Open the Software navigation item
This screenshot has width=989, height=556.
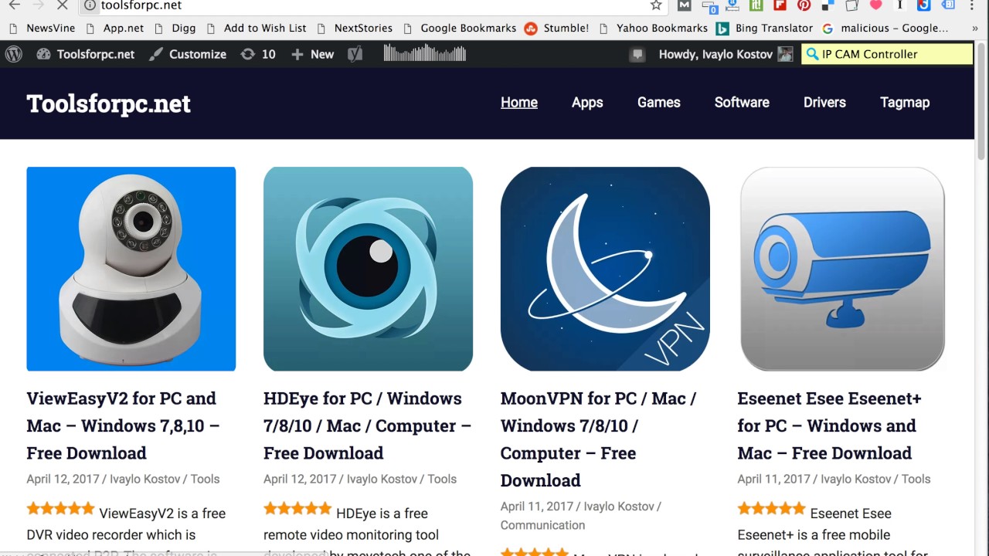(742, 102)
